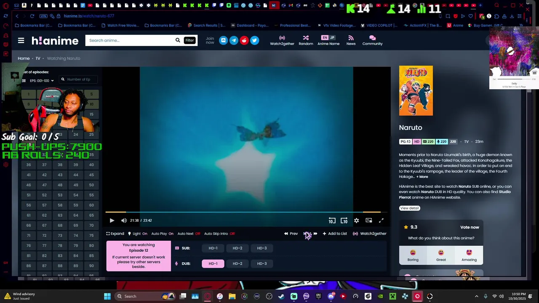
Task: Rate the anime as Great
Action: tap(441, 255)
